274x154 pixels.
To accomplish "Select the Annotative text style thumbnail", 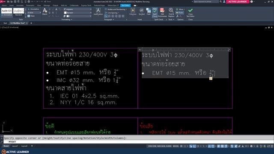I will click(7, 12).
